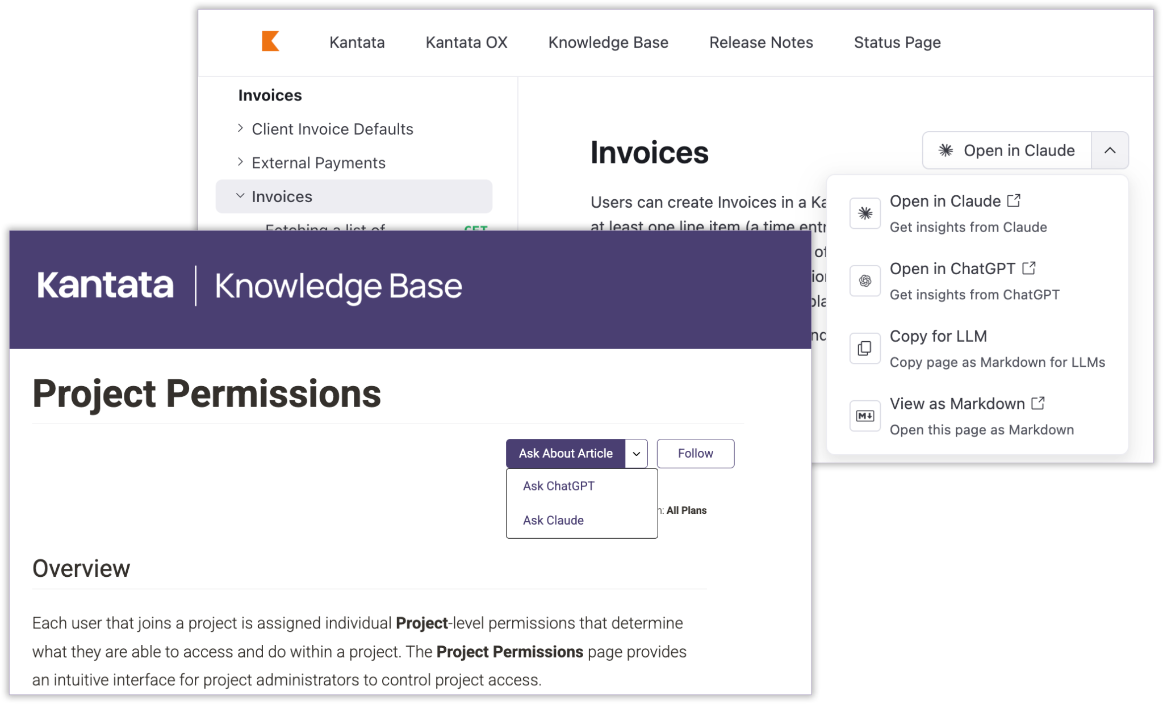This screenshot has height=704, width=1163.
Task: Open the Release Notes nav item
Action: point(761,42)
